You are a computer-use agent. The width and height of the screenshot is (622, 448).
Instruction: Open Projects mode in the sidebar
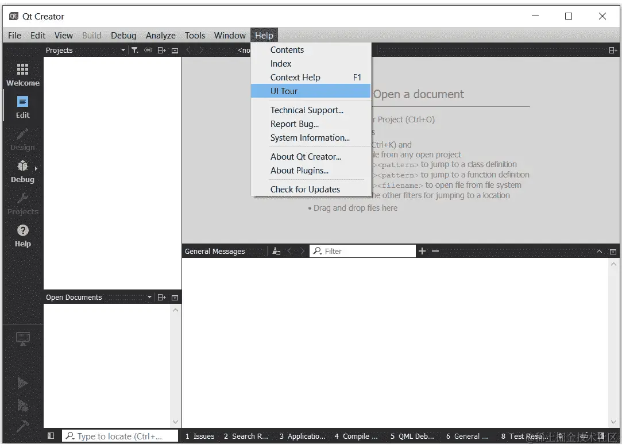click(22, 203)
